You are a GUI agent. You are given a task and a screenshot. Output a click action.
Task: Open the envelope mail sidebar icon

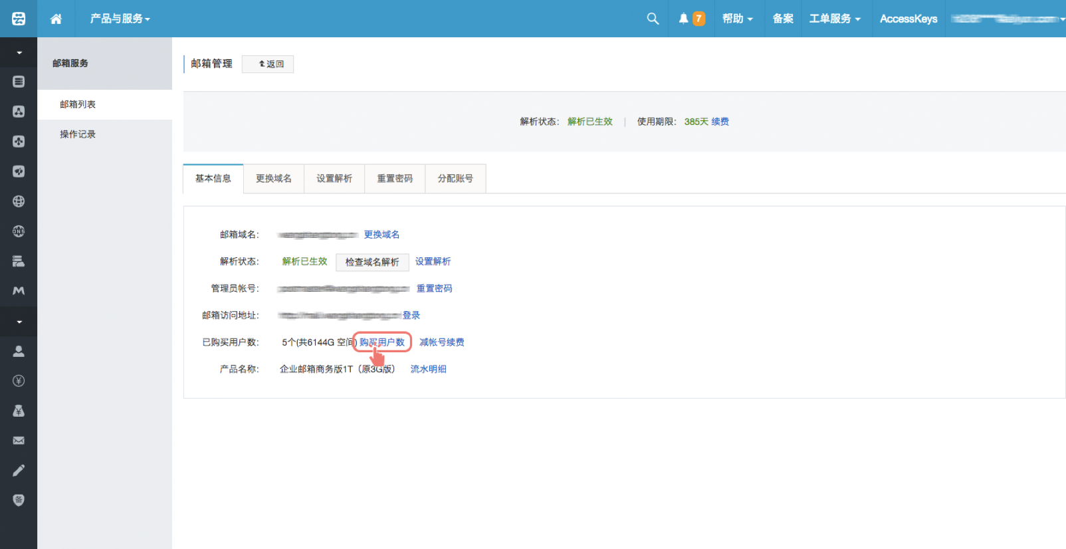click(x=19, y=441)
